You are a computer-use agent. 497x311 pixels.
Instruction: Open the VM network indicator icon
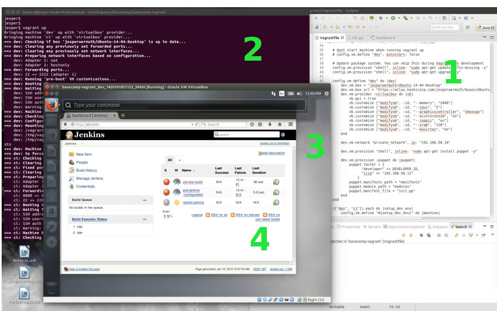[x=274, y=93]
